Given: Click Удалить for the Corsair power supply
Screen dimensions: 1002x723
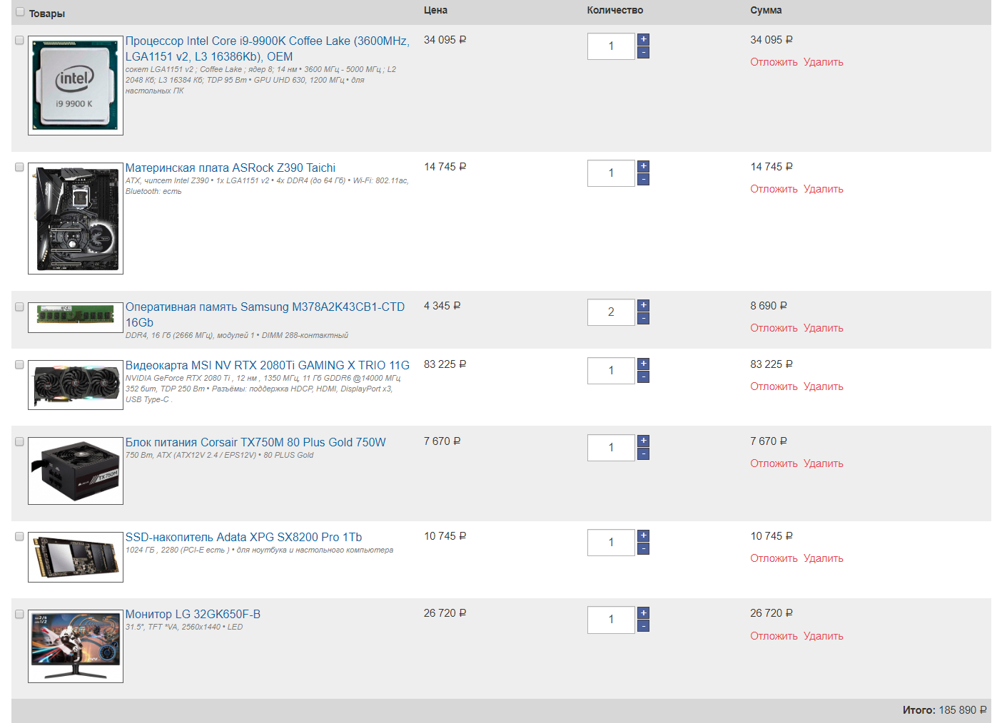Looking at the screenshot, I should [x=824, y=463].
